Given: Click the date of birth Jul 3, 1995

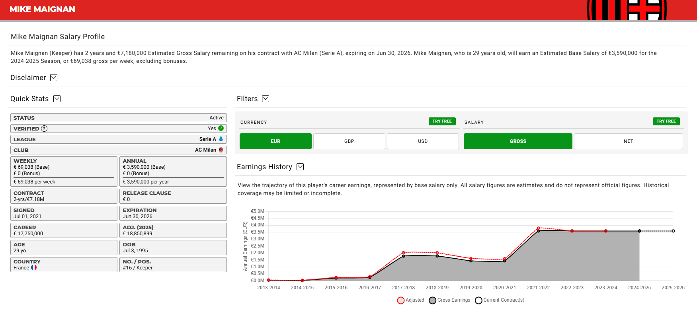Looking at the screenshot, I should (135, 251).
